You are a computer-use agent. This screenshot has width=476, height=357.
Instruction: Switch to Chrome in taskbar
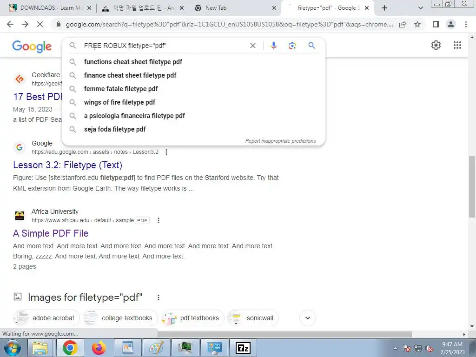[70, 348]
